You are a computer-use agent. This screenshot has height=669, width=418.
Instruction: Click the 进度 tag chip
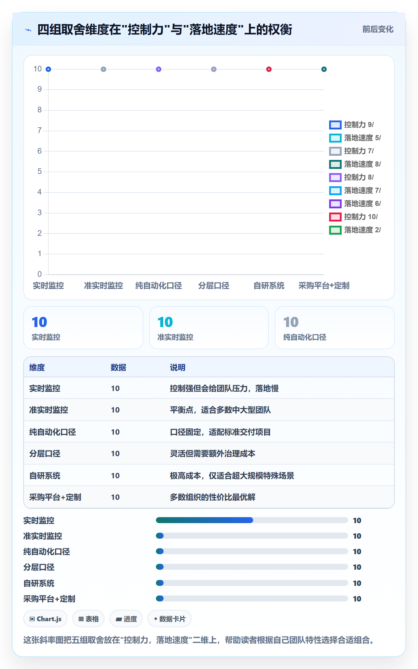126,619
